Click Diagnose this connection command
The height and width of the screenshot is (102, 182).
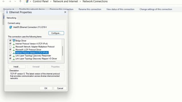click(x=61, y=9)
